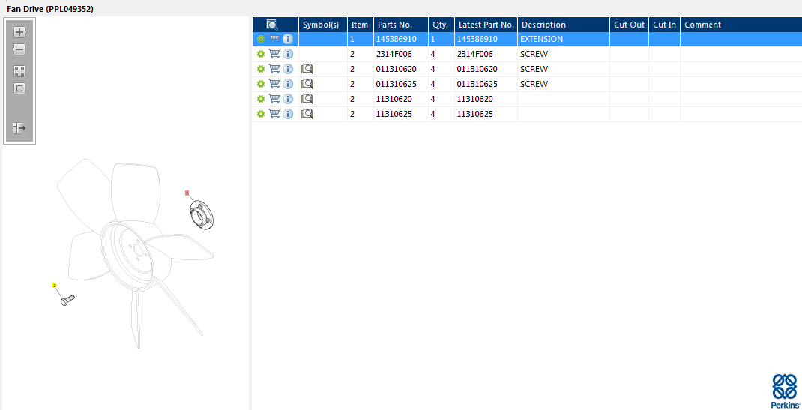Click the yellow callout 2 on diagram
Image resolution: width=802 pixels, height=410 pixels.
(54, 286)
